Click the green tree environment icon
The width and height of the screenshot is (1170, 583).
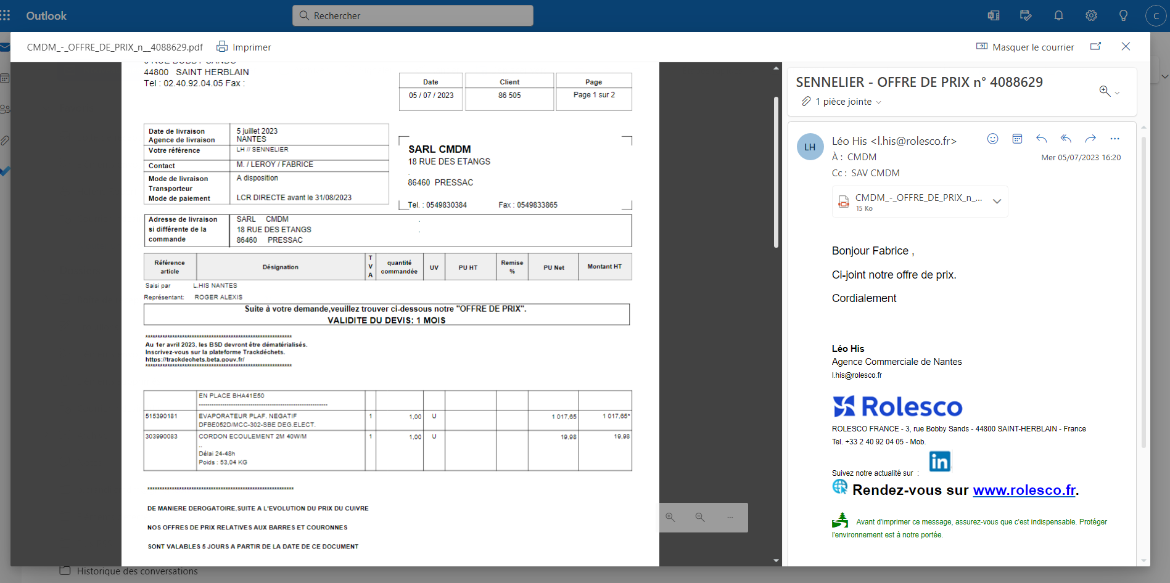[x=840, y=520]
